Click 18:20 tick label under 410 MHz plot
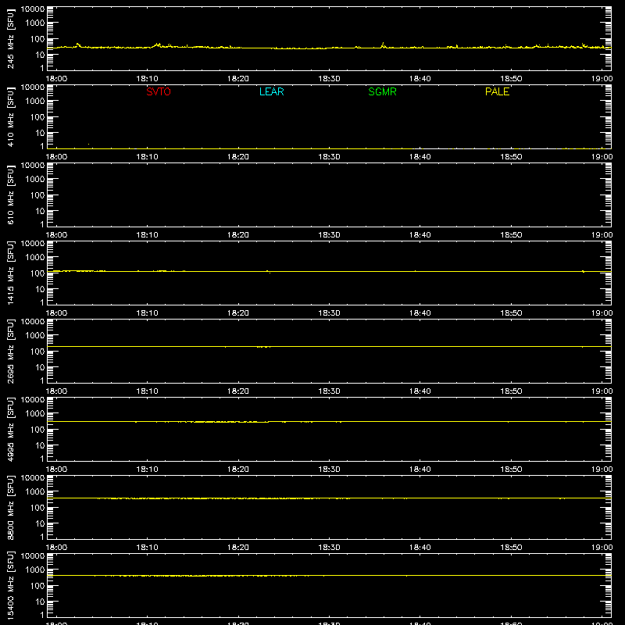This screenshot has height=625, width=625. [238, 157]
